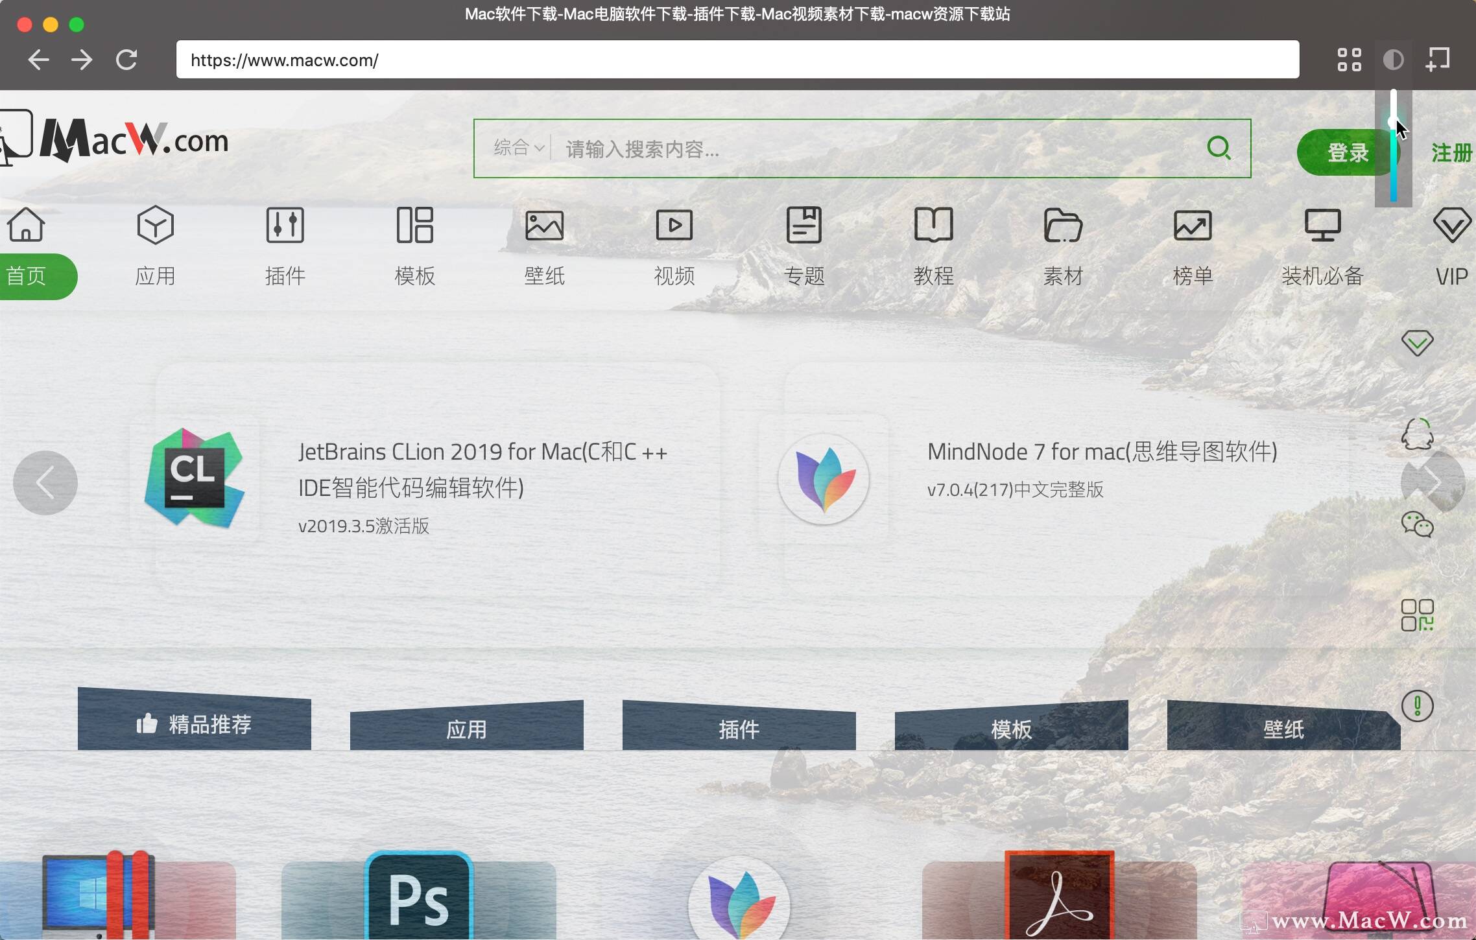Click the 壁纸 picture icon

click(545, 225)
